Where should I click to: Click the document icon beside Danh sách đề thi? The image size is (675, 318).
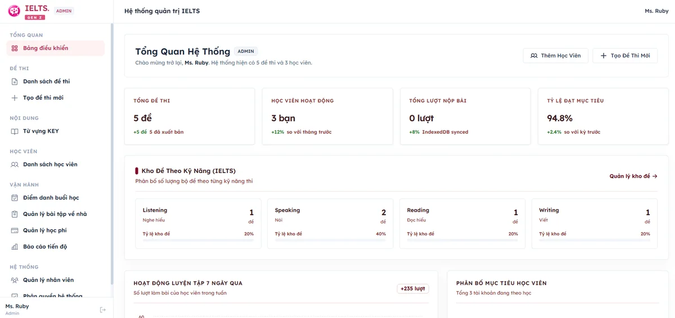point(15,81)
